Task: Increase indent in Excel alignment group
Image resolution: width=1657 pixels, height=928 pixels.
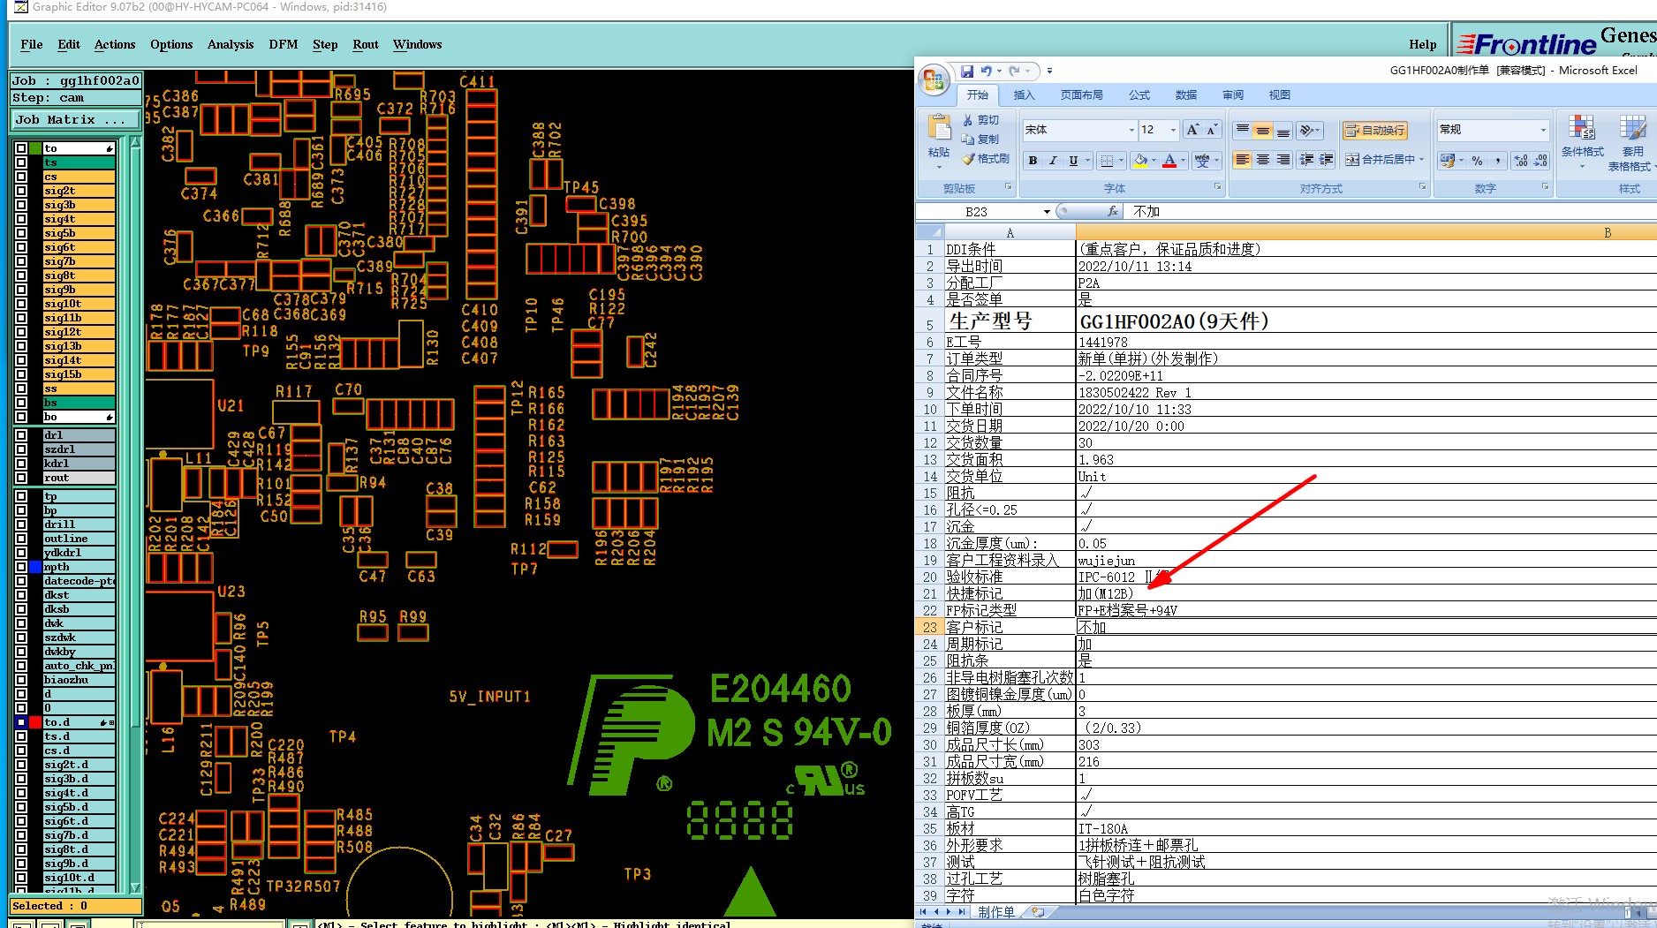Action: point(1327,160)
